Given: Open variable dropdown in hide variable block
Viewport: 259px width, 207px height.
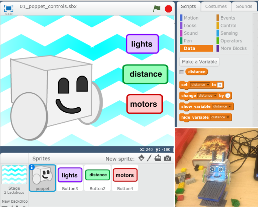Looking at the screenshot, I should (220, 117).
